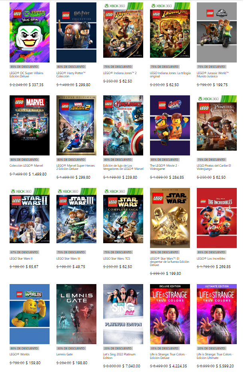This screenshot has width=244, height=373.
Task: Click the 'Colección LEGO Marvel' title link
Action: (26, 165)
